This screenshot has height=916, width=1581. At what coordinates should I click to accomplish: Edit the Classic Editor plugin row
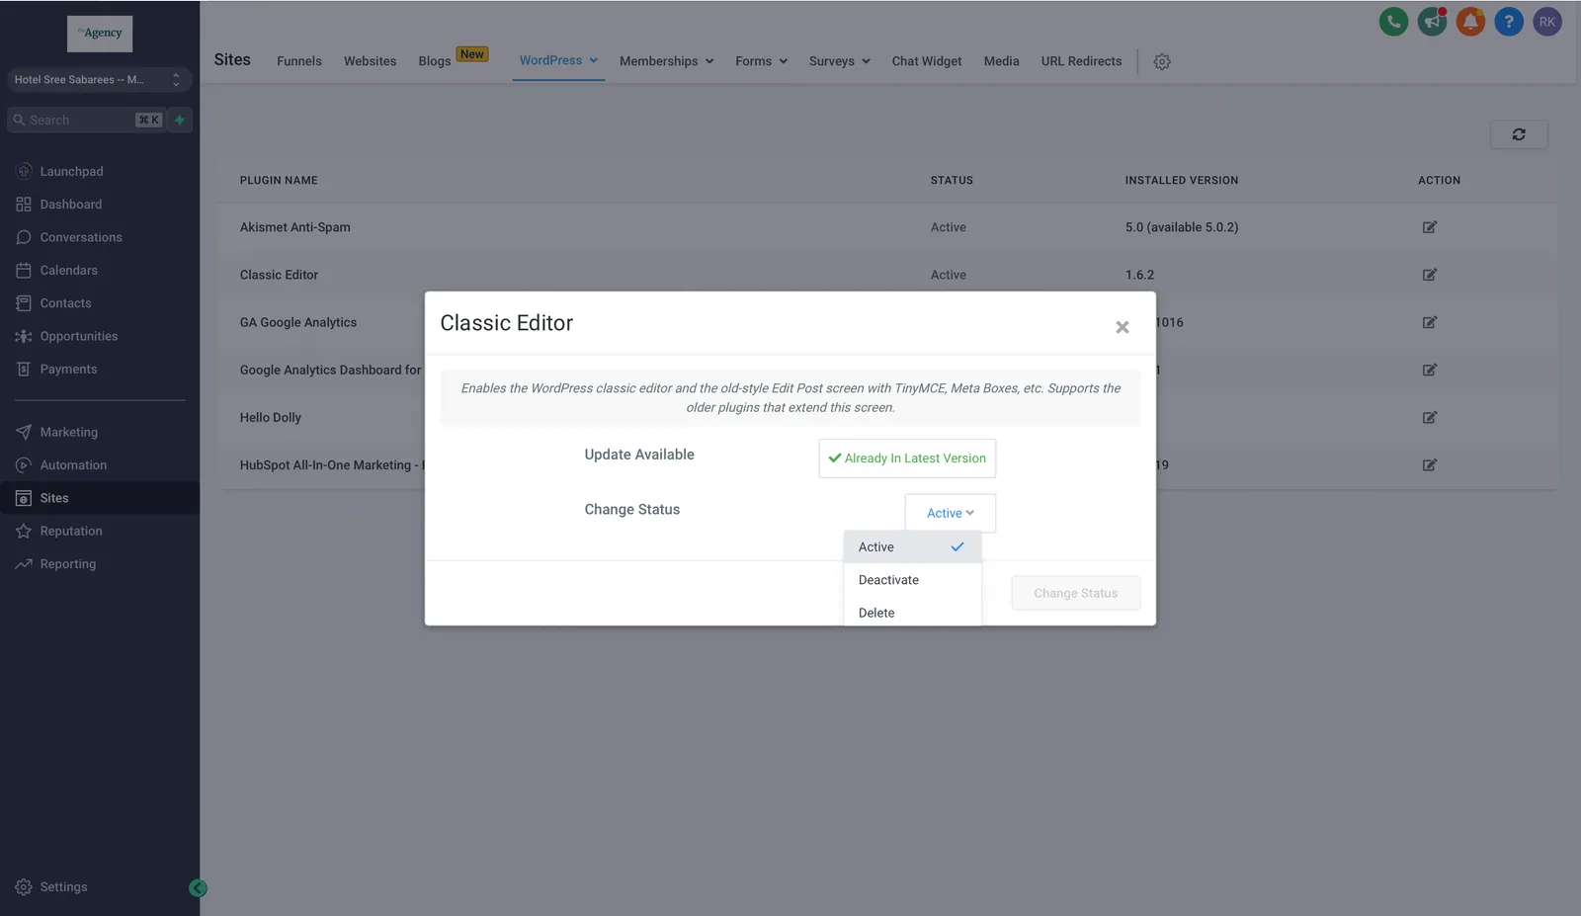pos(1429,275)
